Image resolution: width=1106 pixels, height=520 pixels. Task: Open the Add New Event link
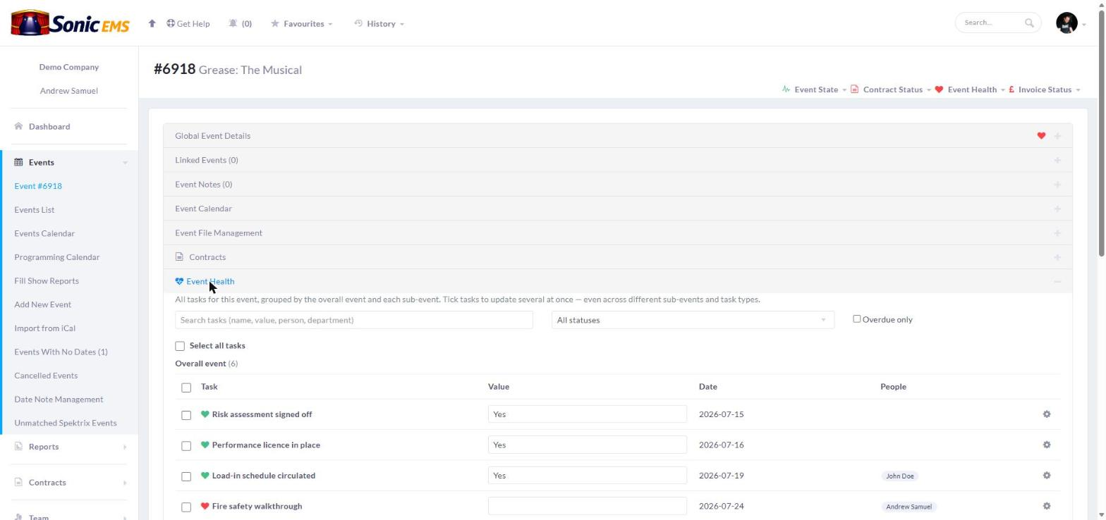point(43,304)
